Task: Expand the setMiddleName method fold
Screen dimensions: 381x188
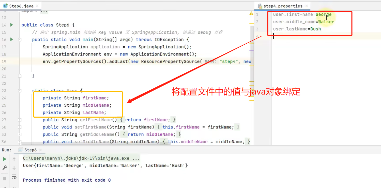Action: (x=20, y=142)
